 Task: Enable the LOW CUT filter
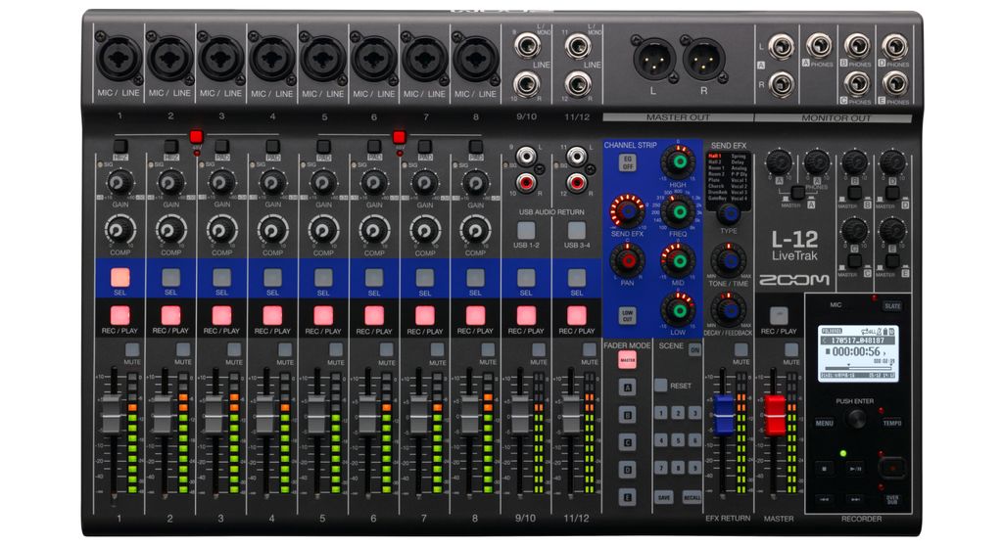[x=628, y=316]
